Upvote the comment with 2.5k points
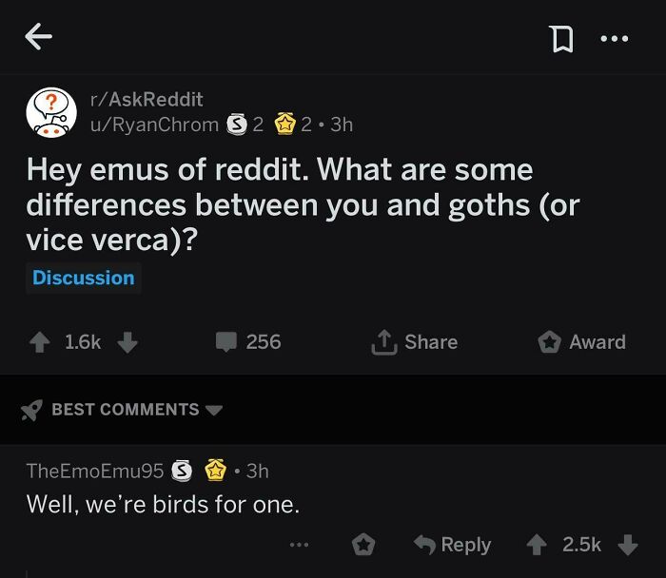Screen dimensions: 666x578 coord(537,545)
